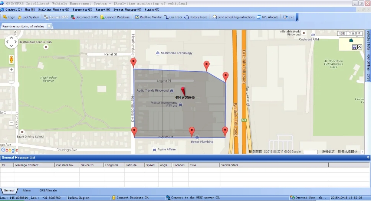371x201 pixels.
Task: Expand the toolbar overflow handle after Exit
Action: click(x=297, y=17)
